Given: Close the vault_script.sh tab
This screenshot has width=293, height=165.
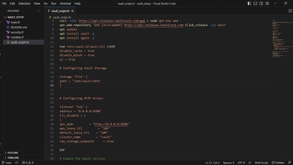Looking at the screenshot, I should [x=72, y=11].
